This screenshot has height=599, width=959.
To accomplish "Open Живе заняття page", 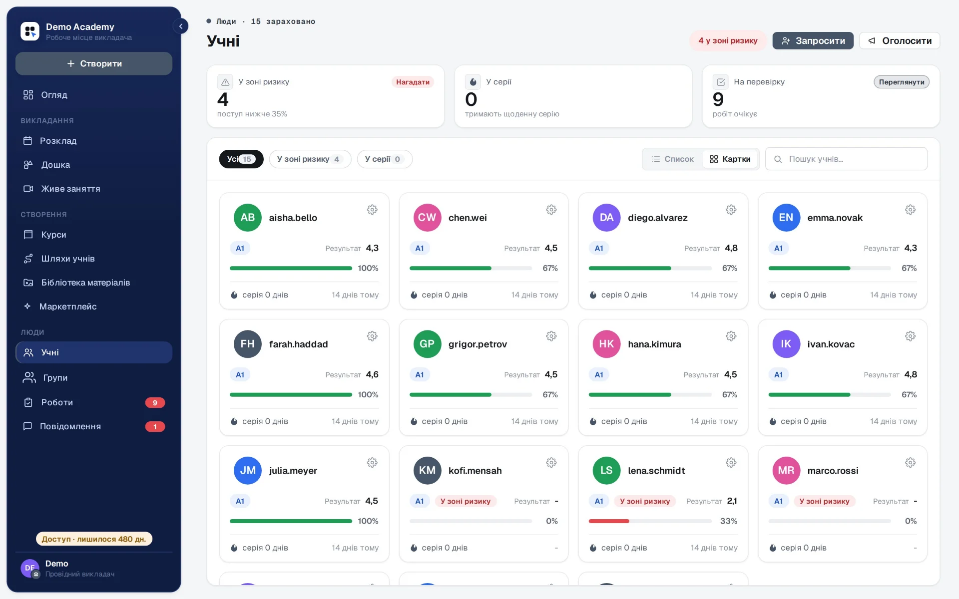I will point(94,189).
